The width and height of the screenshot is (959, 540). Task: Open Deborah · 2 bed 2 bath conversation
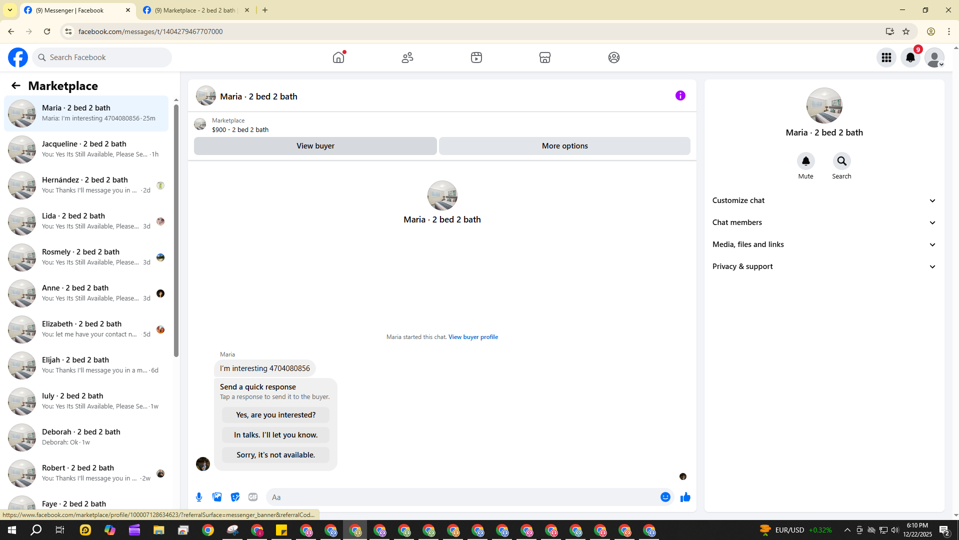coord(86,437)
